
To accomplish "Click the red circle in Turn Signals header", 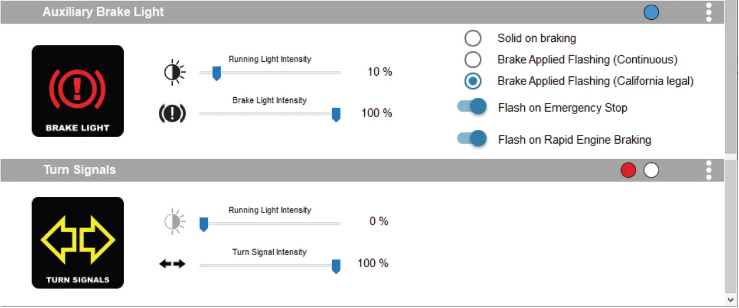I will (x=628, y=170).
